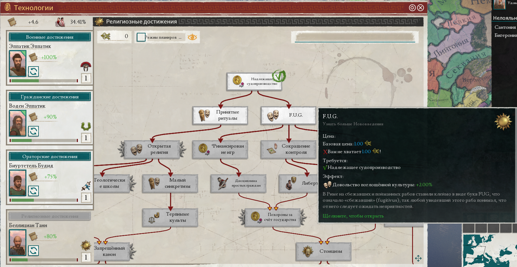Click the level number 1 in the Военные достижения panel
Viewport: 517px width, 267px height.
86,78
